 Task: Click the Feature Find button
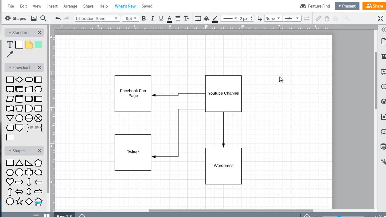315,6
